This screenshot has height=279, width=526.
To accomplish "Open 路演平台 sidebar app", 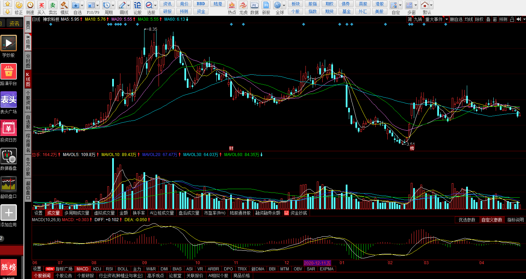I will coord(8,71).
